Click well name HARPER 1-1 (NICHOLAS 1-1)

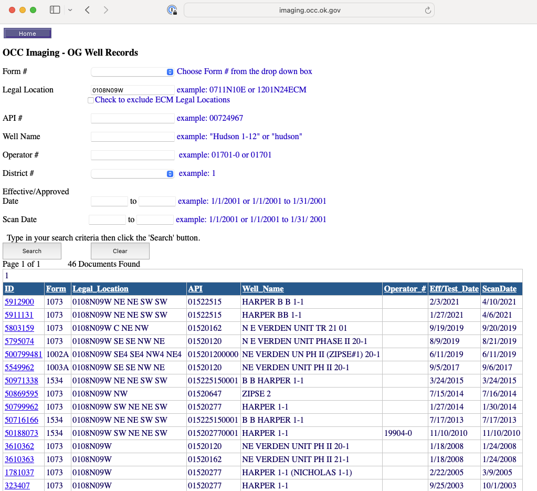point(297,473)
